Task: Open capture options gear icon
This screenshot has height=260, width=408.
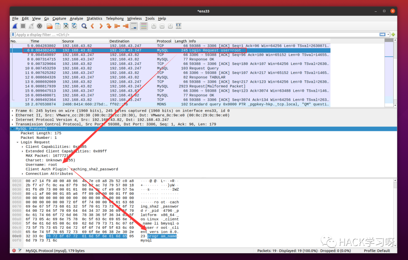Action: coord(40,26)
